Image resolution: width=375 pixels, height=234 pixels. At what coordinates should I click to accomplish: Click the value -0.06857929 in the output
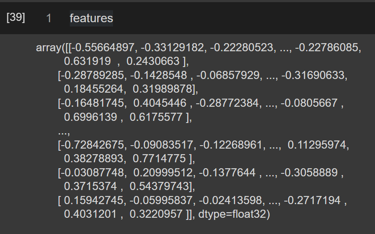228,75
